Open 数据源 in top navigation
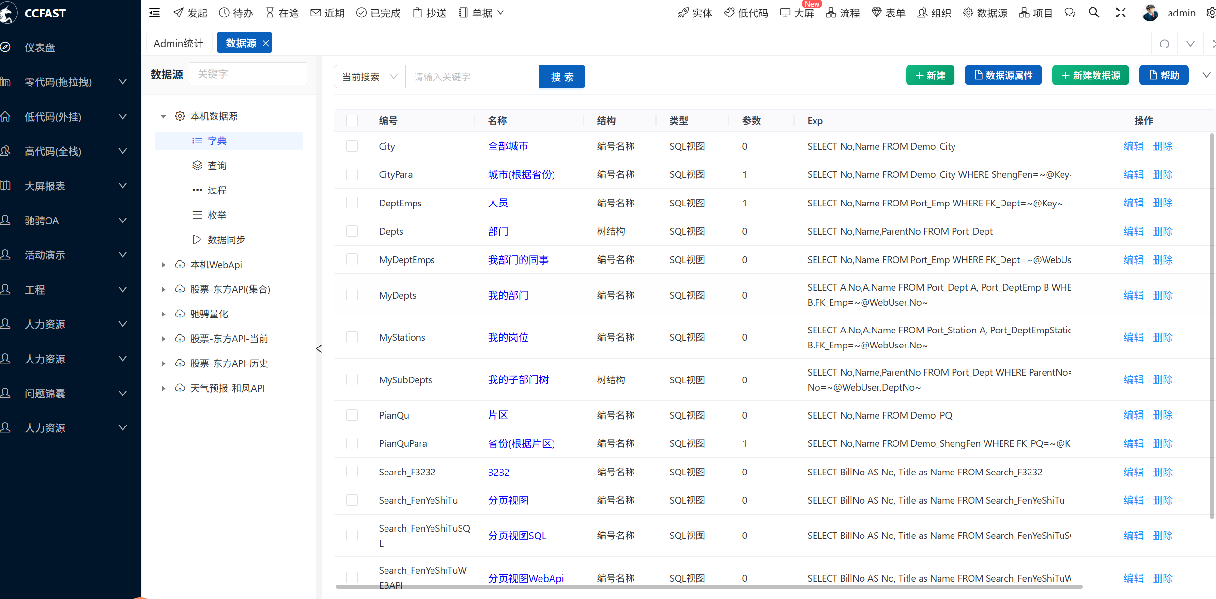 pyautogui.click(x=985, y=13)
